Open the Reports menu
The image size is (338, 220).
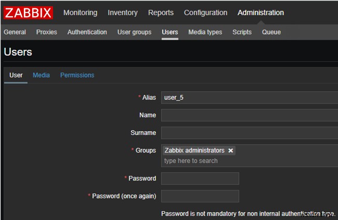pos(161,12)
